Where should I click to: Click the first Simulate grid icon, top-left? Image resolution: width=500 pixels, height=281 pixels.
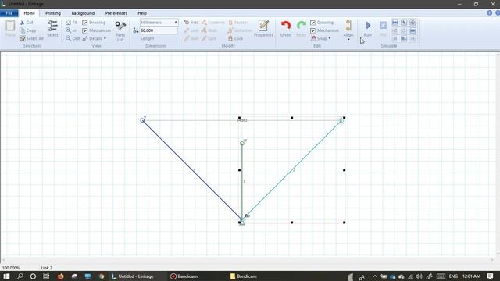click(x=395, y=23)
